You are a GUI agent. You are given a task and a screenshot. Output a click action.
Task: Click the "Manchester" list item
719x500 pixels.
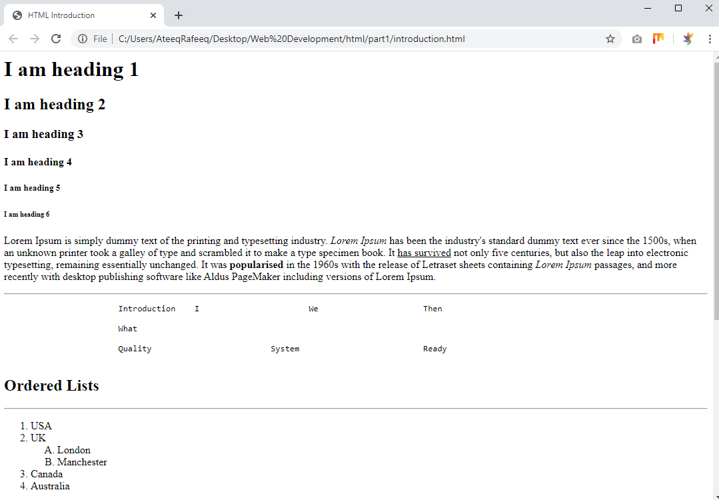tap(82, 462)
